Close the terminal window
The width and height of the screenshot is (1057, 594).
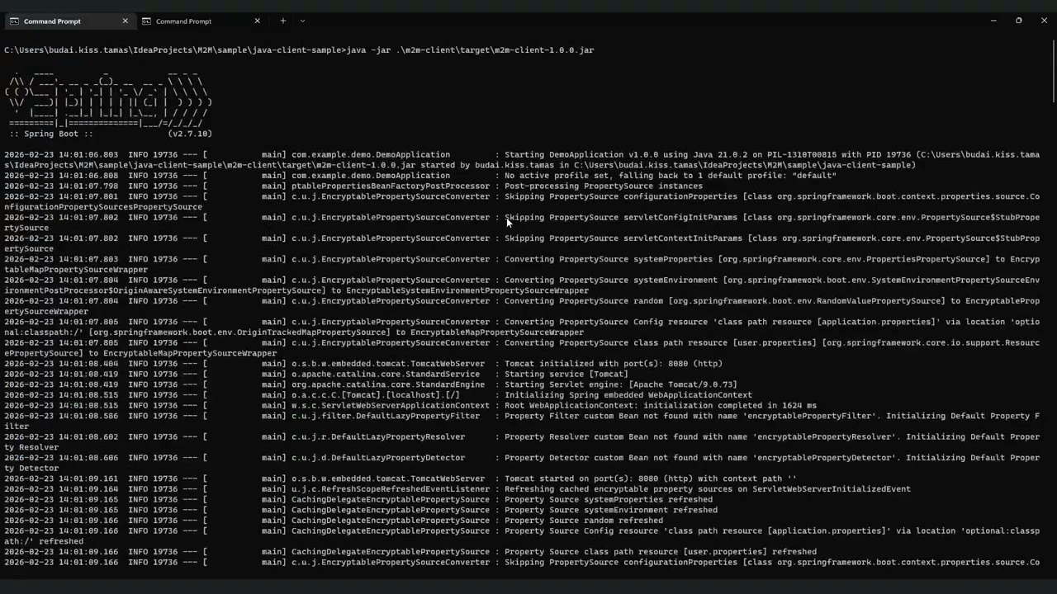(x=1044, y=21)
